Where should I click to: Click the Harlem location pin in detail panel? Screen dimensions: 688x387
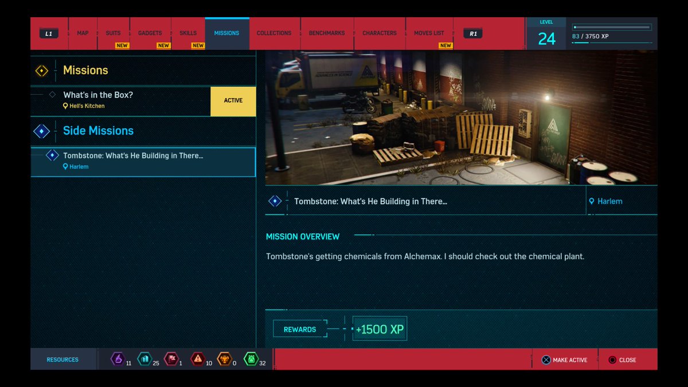pos(592,201)
